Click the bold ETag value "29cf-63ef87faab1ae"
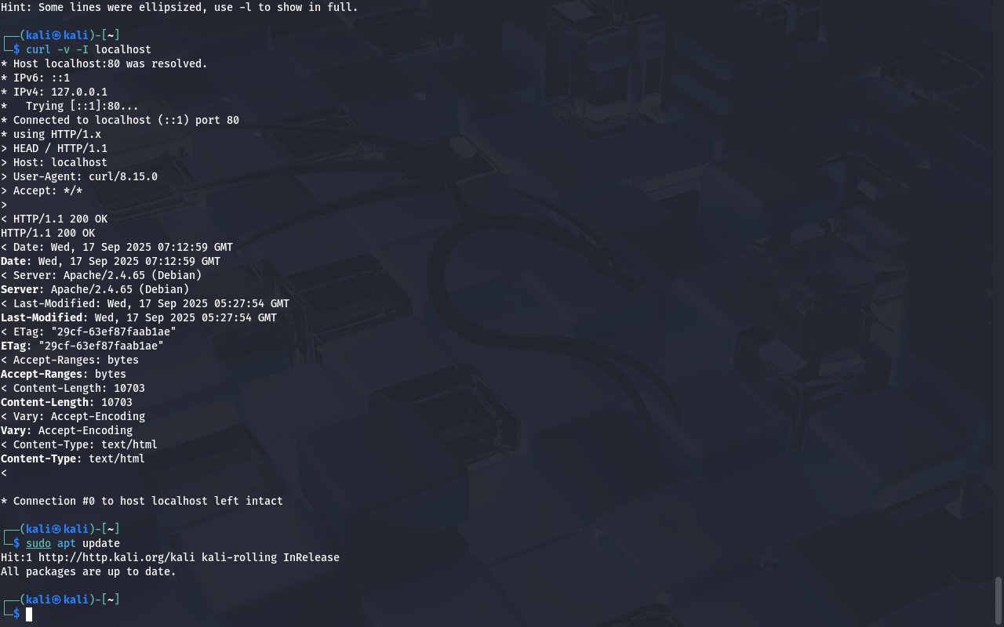This screenshot has width=1004, height=627. click(x=101, y=346)
